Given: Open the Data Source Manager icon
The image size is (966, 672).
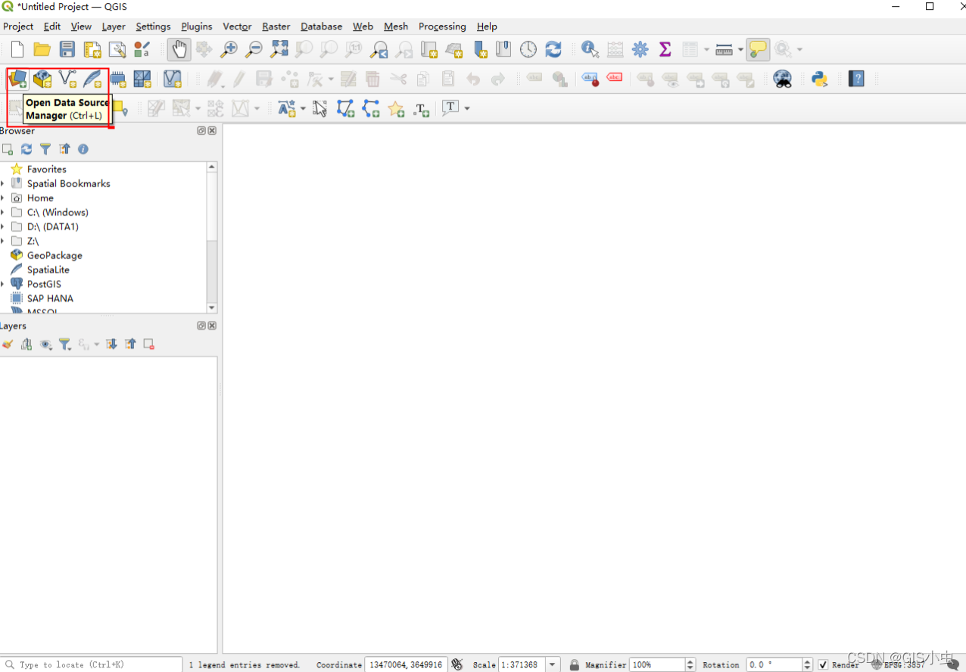Looking at the screenshot, I should (x=17, y=79).
